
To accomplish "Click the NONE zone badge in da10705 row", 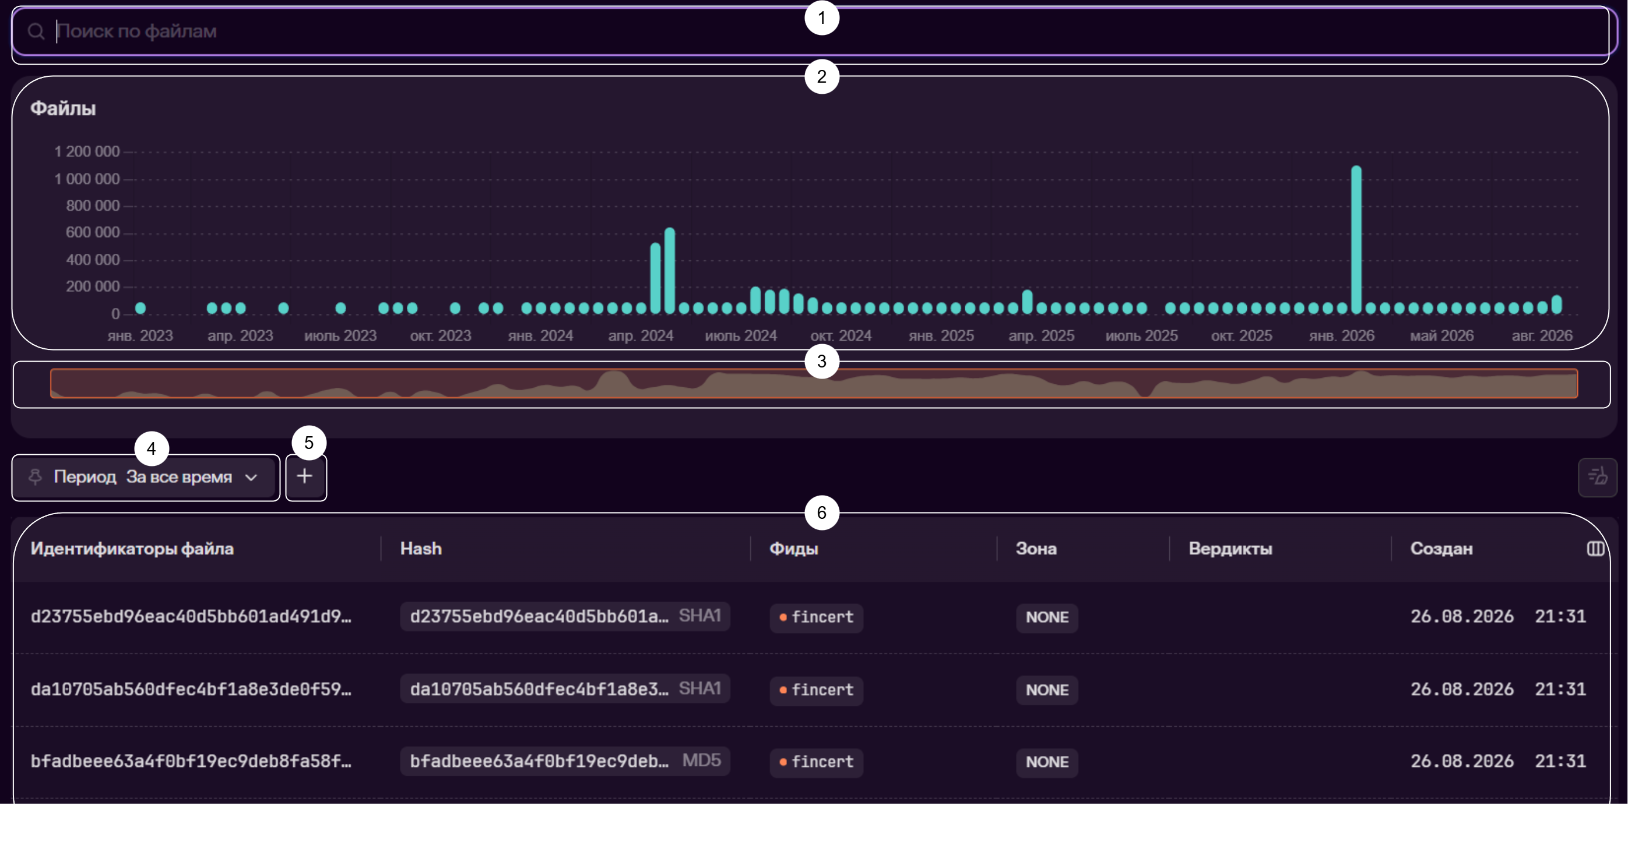I will coord(1047,690).
